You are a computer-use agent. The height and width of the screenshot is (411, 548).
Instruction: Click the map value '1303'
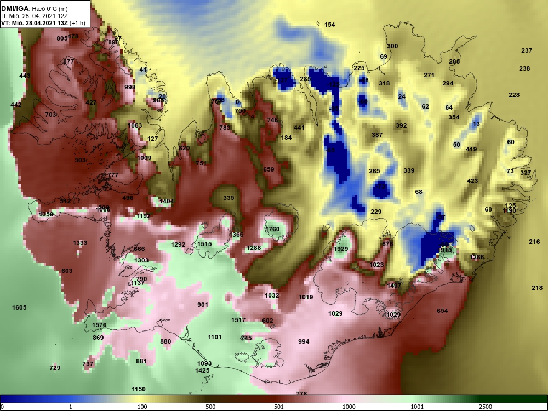[x=141, y=260]
